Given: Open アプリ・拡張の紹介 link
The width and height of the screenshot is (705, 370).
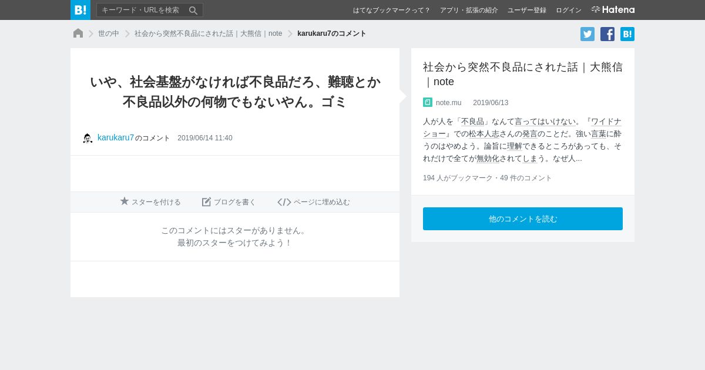Looking at the screenshot, I should pyautogui.click(x=469, y=10).
